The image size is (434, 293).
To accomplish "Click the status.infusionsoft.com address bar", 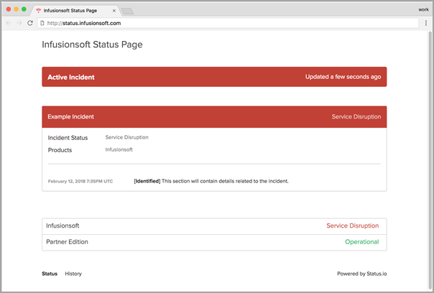I will click(x=228, y=23).
